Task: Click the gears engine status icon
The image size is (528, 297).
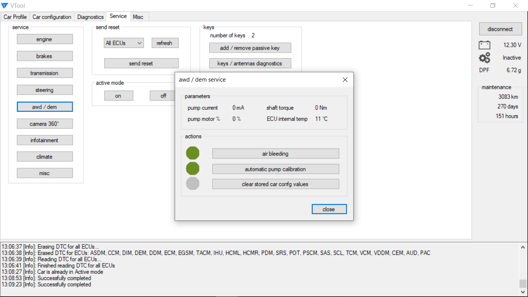Action: [484, 58]
